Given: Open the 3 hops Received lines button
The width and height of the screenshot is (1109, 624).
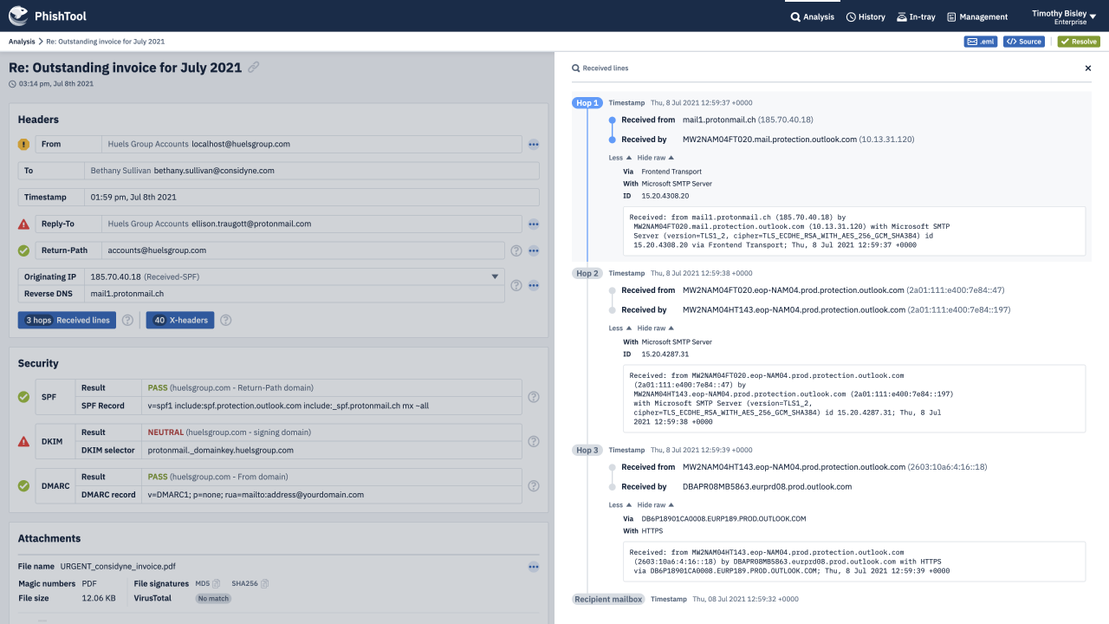Looking at the screenshot, I should pos(68,320).
